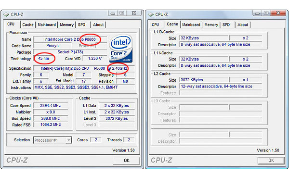Click the Multiplier value x 9.0

tap(51, 112)
